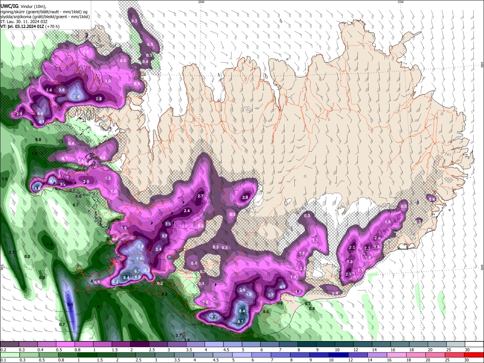Click the 5.9 value in the southwest
The height and width of the screenshot is (363, 484).
tap(139, 259)
